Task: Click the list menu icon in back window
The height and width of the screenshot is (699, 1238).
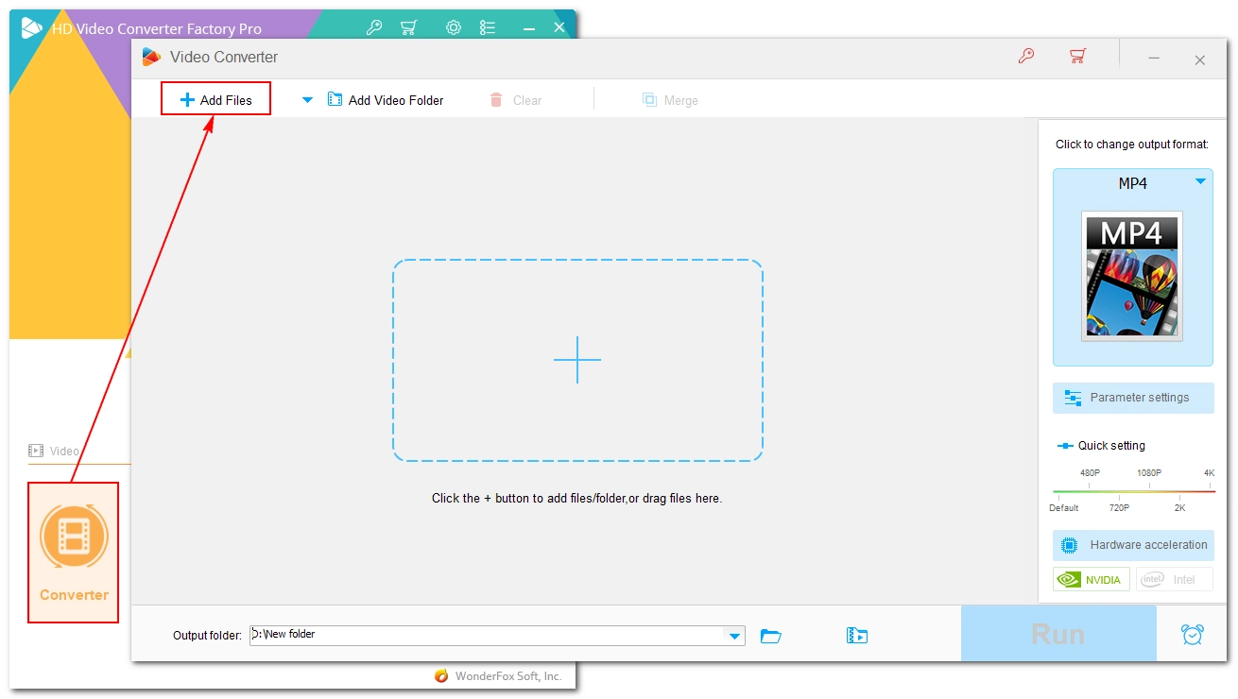Action: click(x=488, y=27)
